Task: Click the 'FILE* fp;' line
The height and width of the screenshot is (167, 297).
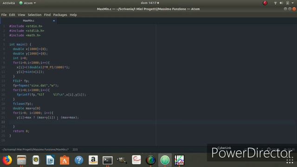Action: (21, 81)
